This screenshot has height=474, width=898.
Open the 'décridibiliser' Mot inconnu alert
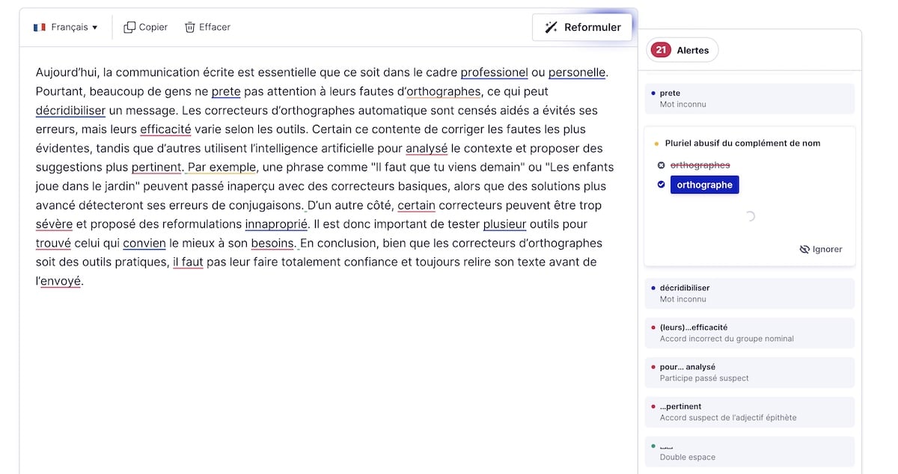(x=749, y=293)
